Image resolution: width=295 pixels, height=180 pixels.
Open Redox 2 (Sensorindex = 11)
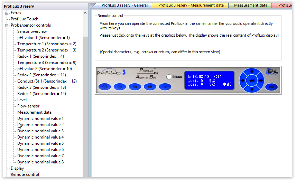click(x=42, y=75)
